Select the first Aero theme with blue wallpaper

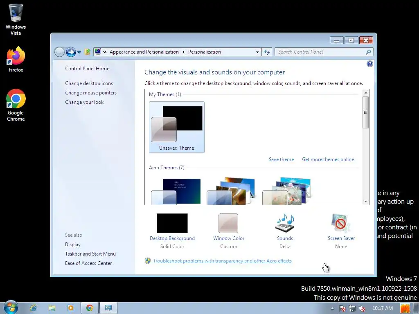176,191
